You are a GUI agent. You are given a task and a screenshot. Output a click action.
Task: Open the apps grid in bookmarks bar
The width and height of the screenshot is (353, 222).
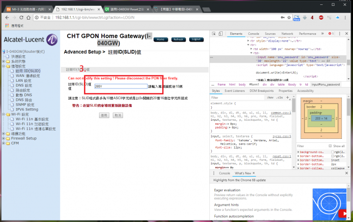[x=7, y=25]
